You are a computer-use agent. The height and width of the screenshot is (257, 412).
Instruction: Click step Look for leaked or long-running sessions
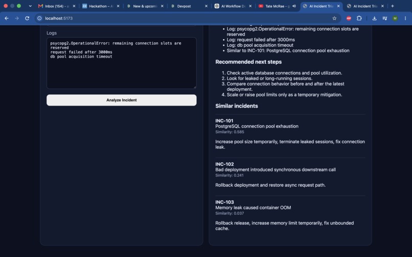pos(269,79)
